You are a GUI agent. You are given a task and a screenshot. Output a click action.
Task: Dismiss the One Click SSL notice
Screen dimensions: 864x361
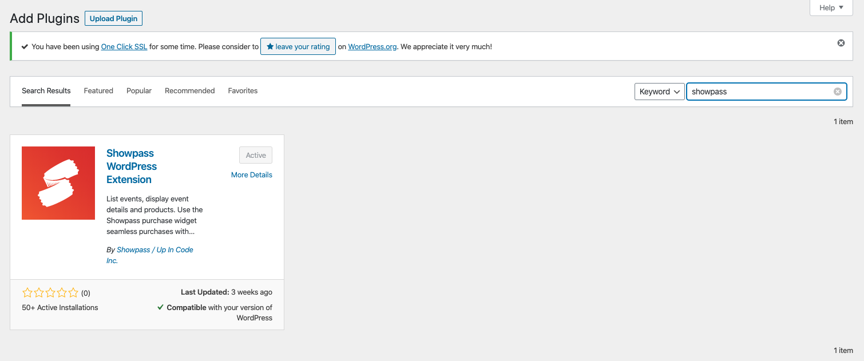pos(841,43)
